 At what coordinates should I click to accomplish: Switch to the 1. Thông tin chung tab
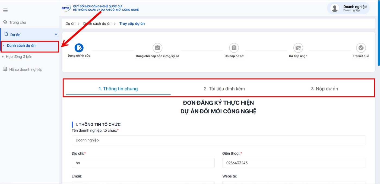point(118,89)
